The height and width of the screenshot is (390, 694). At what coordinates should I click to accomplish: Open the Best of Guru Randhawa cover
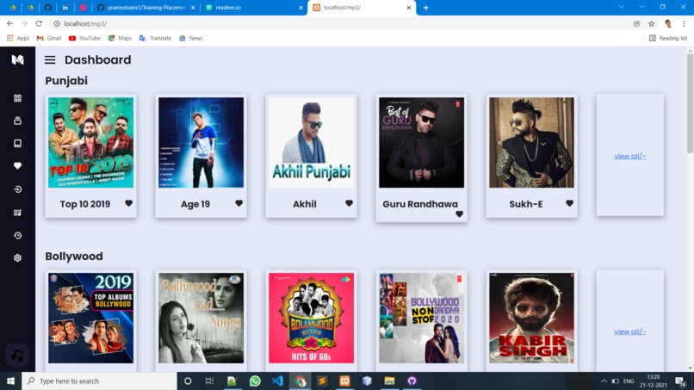pyautogui.click(x=421, y=143)
